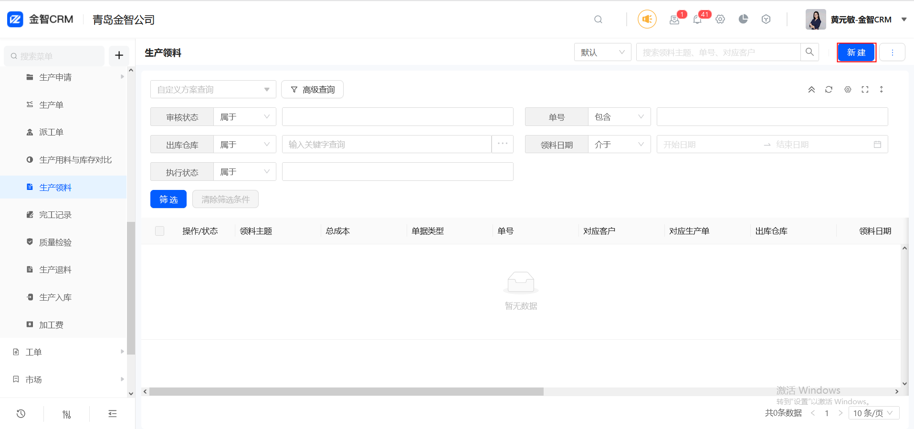Screen dimensions: 914x429
Task: Click the row height adjust icon
Action: coord(882,89)
